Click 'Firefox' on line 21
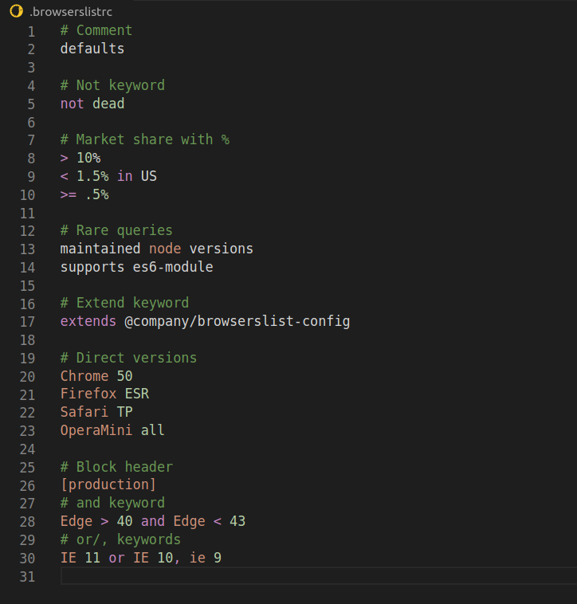The width and height of the screenshot is (577, 604). click(x=88, y=394)
